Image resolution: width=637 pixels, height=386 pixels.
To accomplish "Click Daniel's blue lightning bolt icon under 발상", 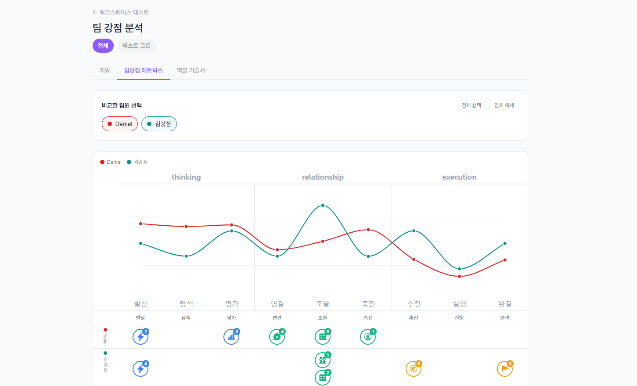I will (x=140, y=337).
